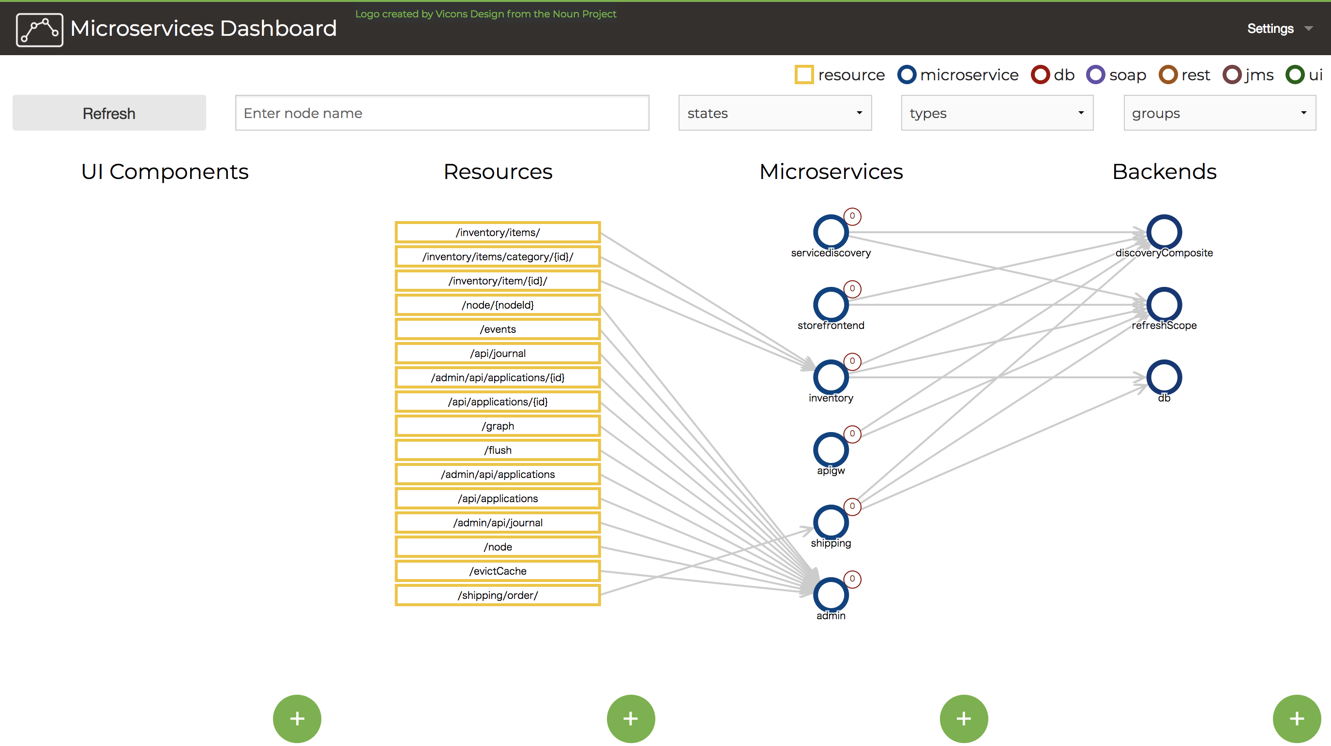
Task: Open the Vicons Design logo credit link
Action: tap(485, 14)
